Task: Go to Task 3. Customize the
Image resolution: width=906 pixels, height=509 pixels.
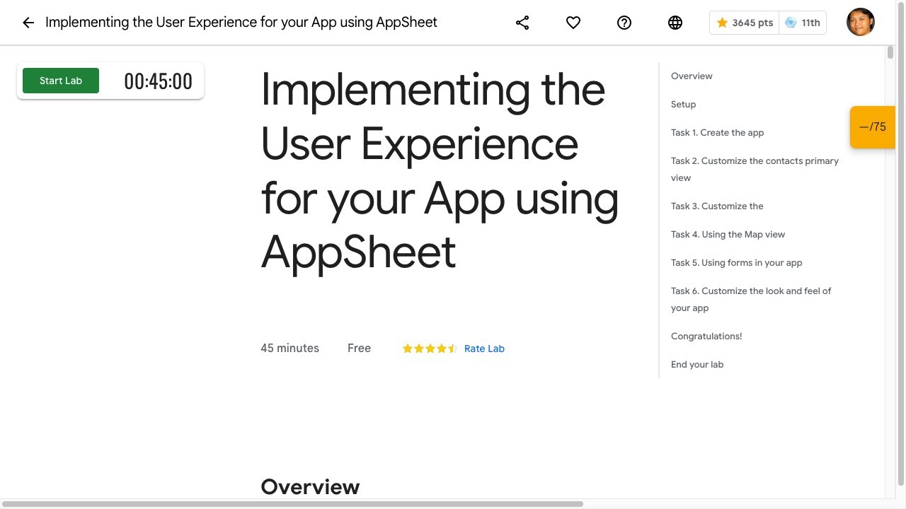Action: (x=717, y=206)
